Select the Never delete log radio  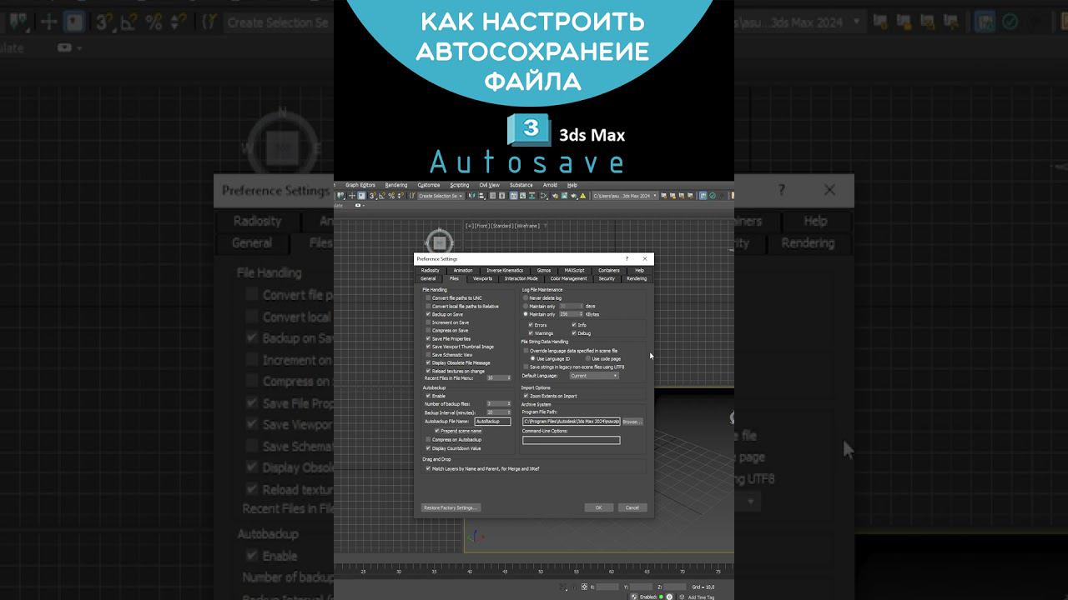pos(526,297)
